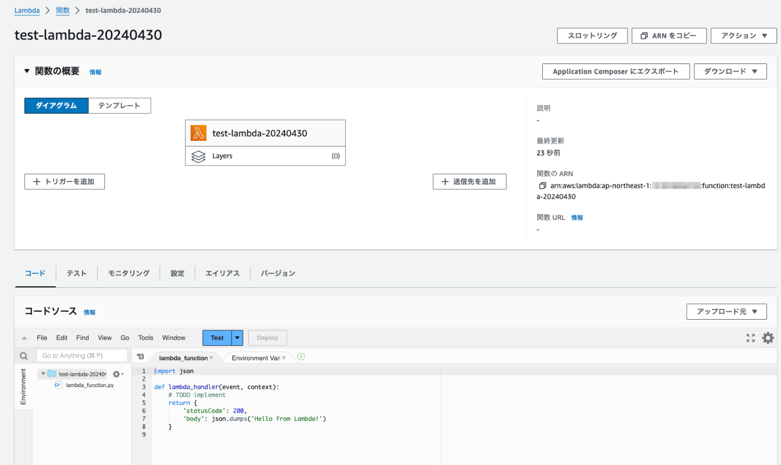
Task: Switch to the モニタリング tab
Action: pos(129,273)
